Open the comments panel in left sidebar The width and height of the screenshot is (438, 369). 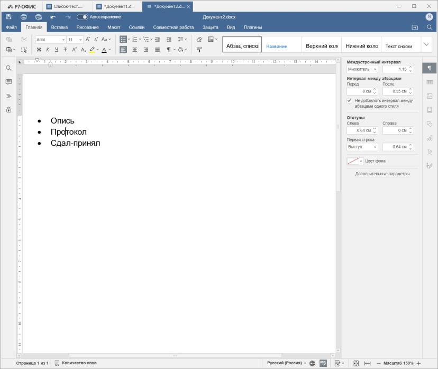pyautogui.click(x=8, y=82)
